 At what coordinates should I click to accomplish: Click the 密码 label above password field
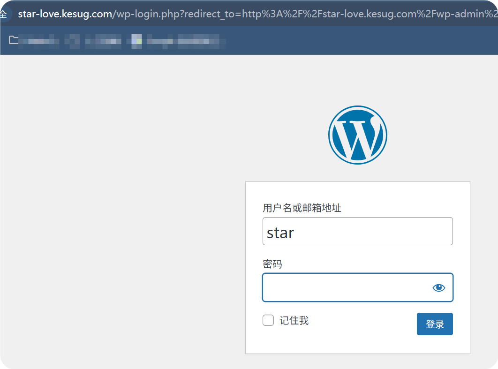(272, 264)
